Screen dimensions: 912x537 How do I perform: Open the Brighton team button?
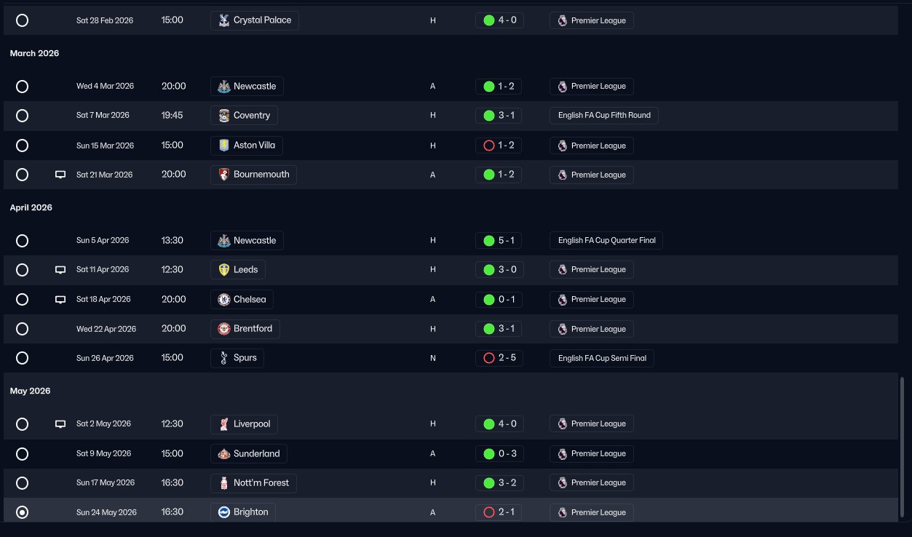[244, 512]
